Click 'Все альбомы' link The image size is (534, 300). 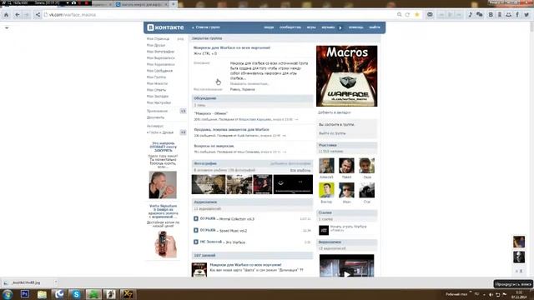(x=300, y=170)
